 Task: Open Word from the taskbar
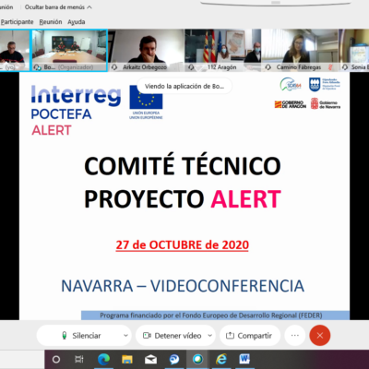click(x=244, y=359)
